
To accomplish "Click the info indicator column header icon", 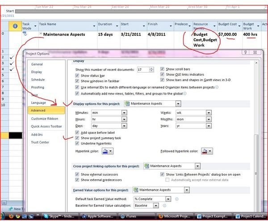I will point(15,26).
